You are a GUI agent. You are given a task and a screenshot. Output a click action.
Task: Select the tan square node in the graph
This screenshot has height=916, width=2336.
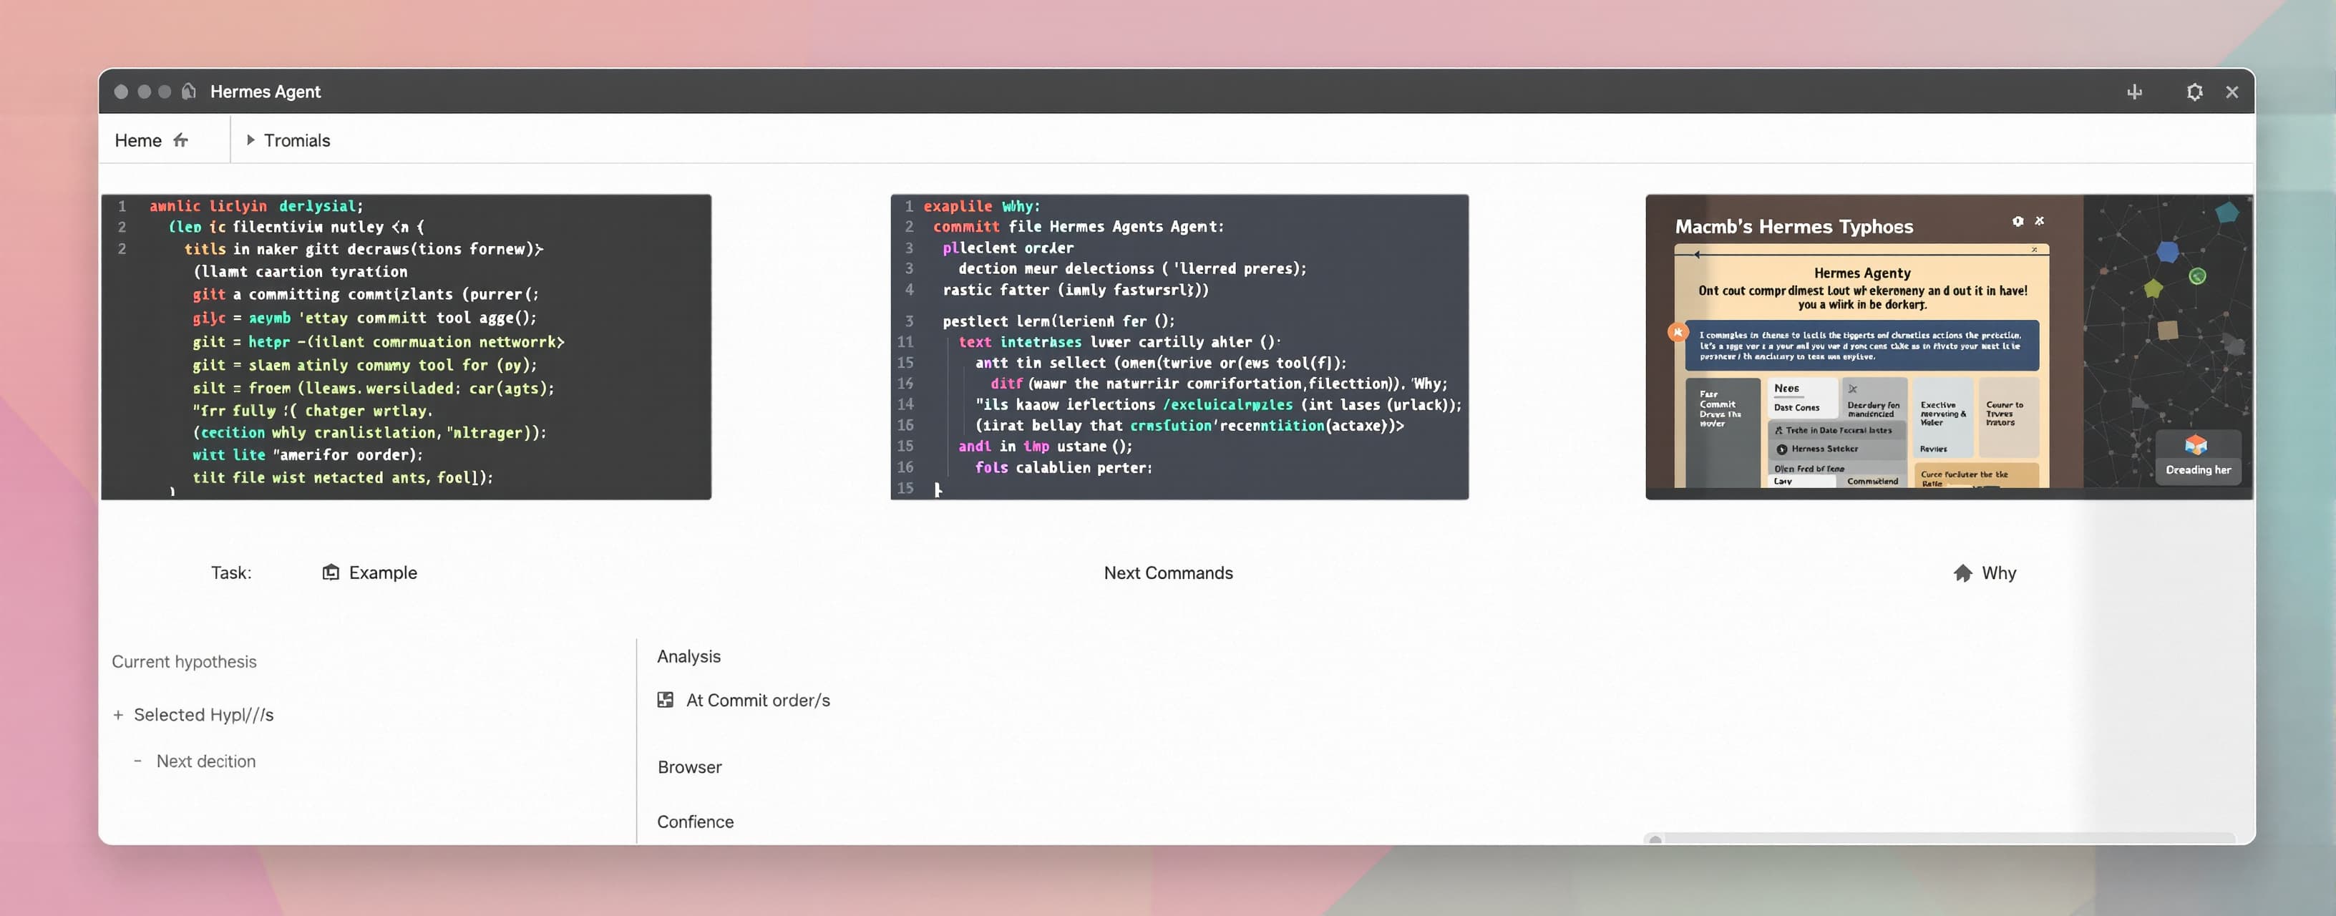click(2169, 330)
